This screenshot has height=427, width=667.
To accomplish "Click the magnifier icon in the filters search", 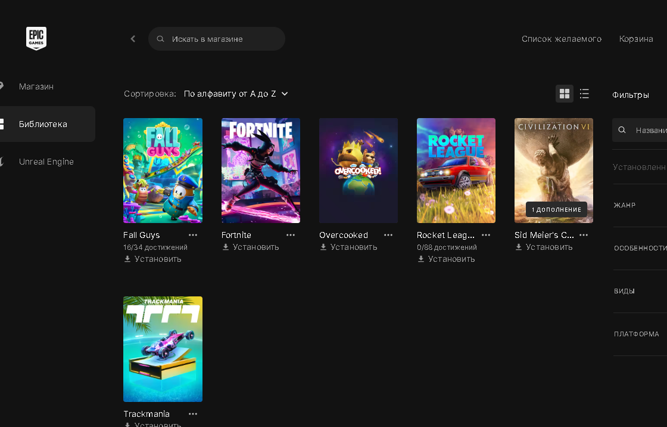I will coord(622,130).
